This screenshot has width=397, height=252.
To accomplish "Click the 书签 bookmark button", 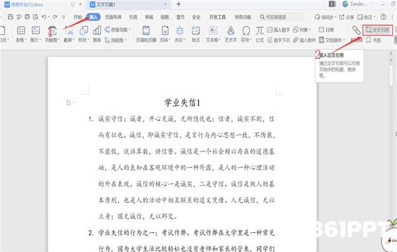I will [x=373, y=40].
